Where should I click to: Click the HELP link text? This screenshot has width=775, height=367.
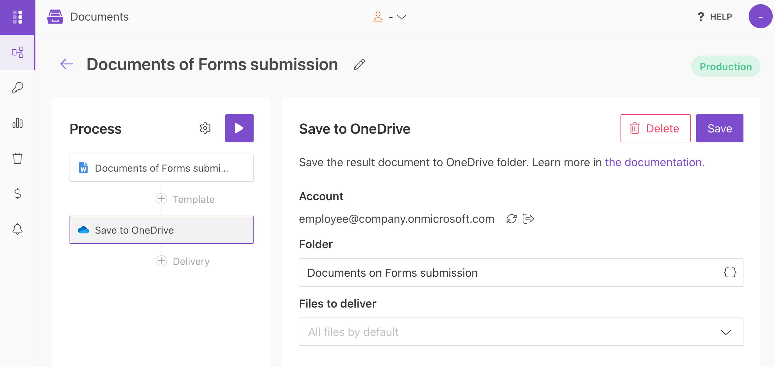click(x=721, y=17)
